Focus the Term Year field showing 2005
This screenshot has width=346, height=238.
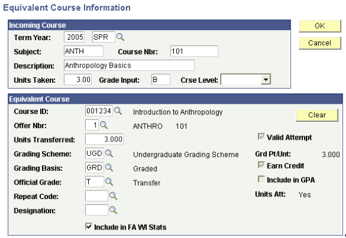pyautogui.click(x=74, y=37)
